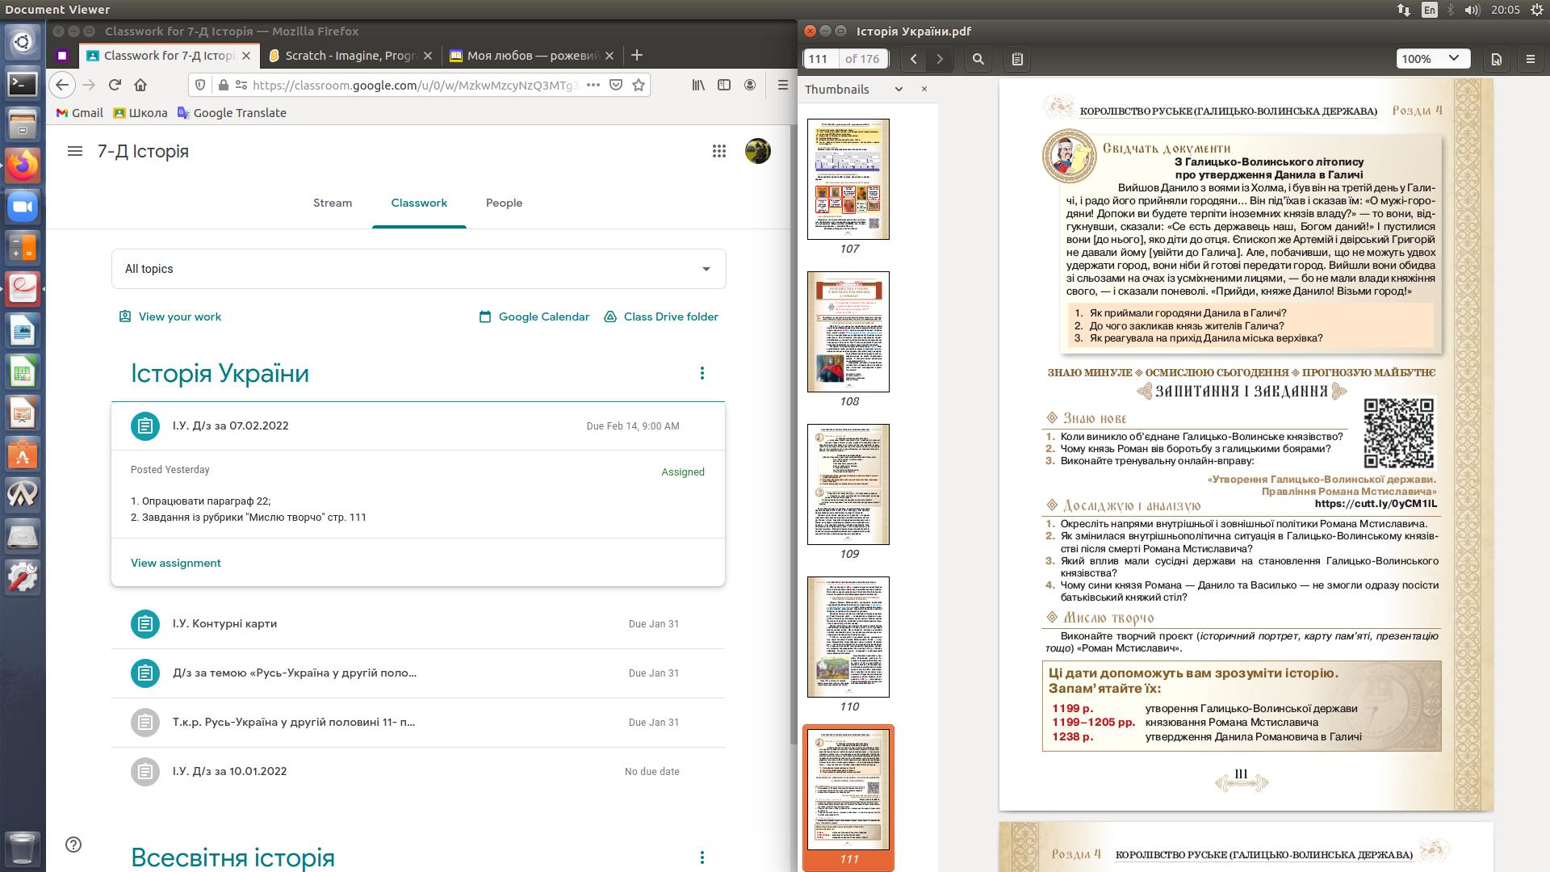
Task: Click the View assignment link
Action: 175,563
